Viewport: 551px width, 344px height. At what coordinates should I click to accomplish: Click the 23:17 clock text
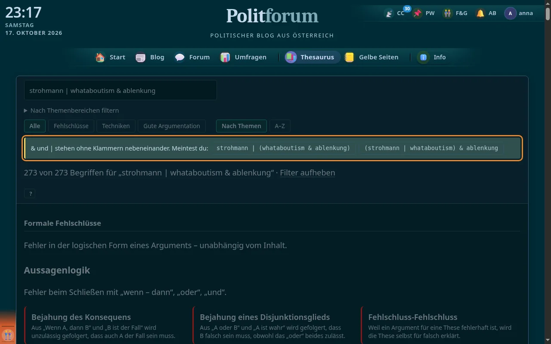pyautogui.click(x=23, y=12)
